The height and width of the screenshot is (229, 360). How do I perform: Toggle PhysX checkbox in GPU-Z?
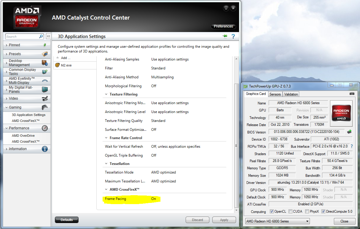click(x=307, y=211)
